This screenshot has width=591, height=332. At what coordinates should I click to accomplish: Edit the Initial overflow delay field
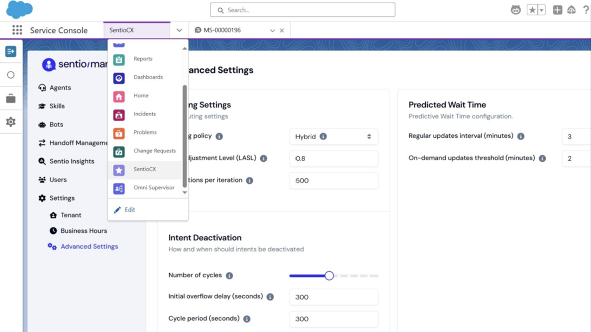pyautogui.click(x=334, y=297)
